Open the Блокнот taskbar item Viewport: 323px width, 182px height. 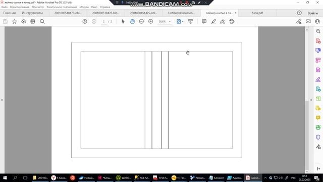(x=217, y=177)
